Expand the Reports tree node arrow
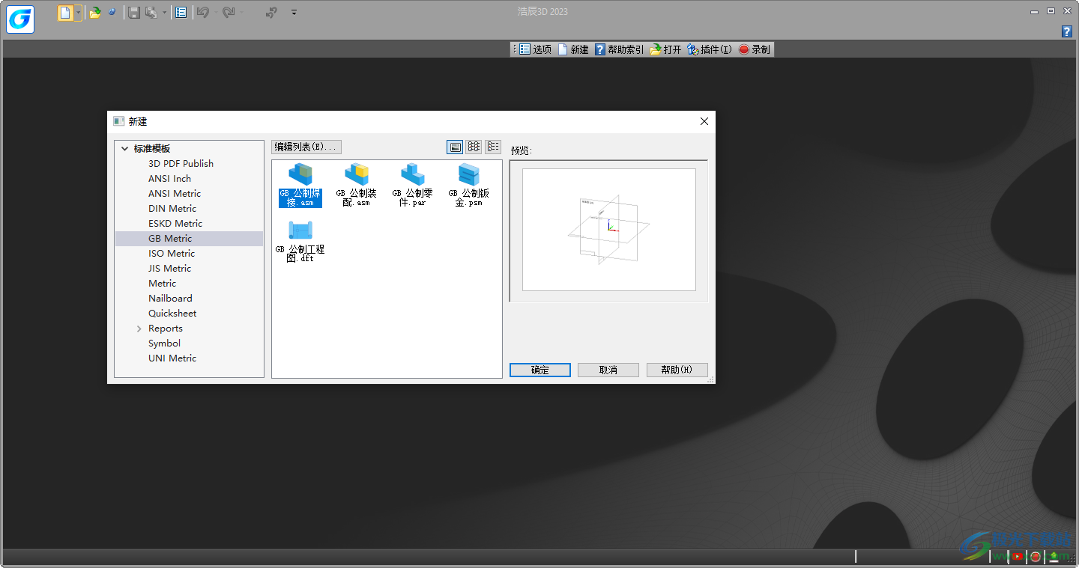Screen dimensions: 1079x568 coord(139,329)
